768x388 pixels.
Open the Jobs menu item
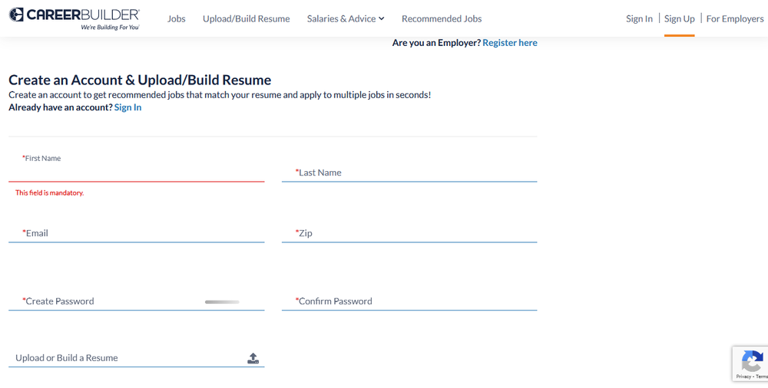[177, 18]
